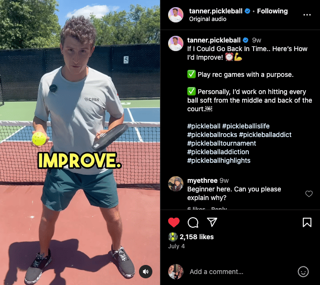Open myethree's profile username
Viewport: 320px width, 285px height.
(x=202, y=180)
